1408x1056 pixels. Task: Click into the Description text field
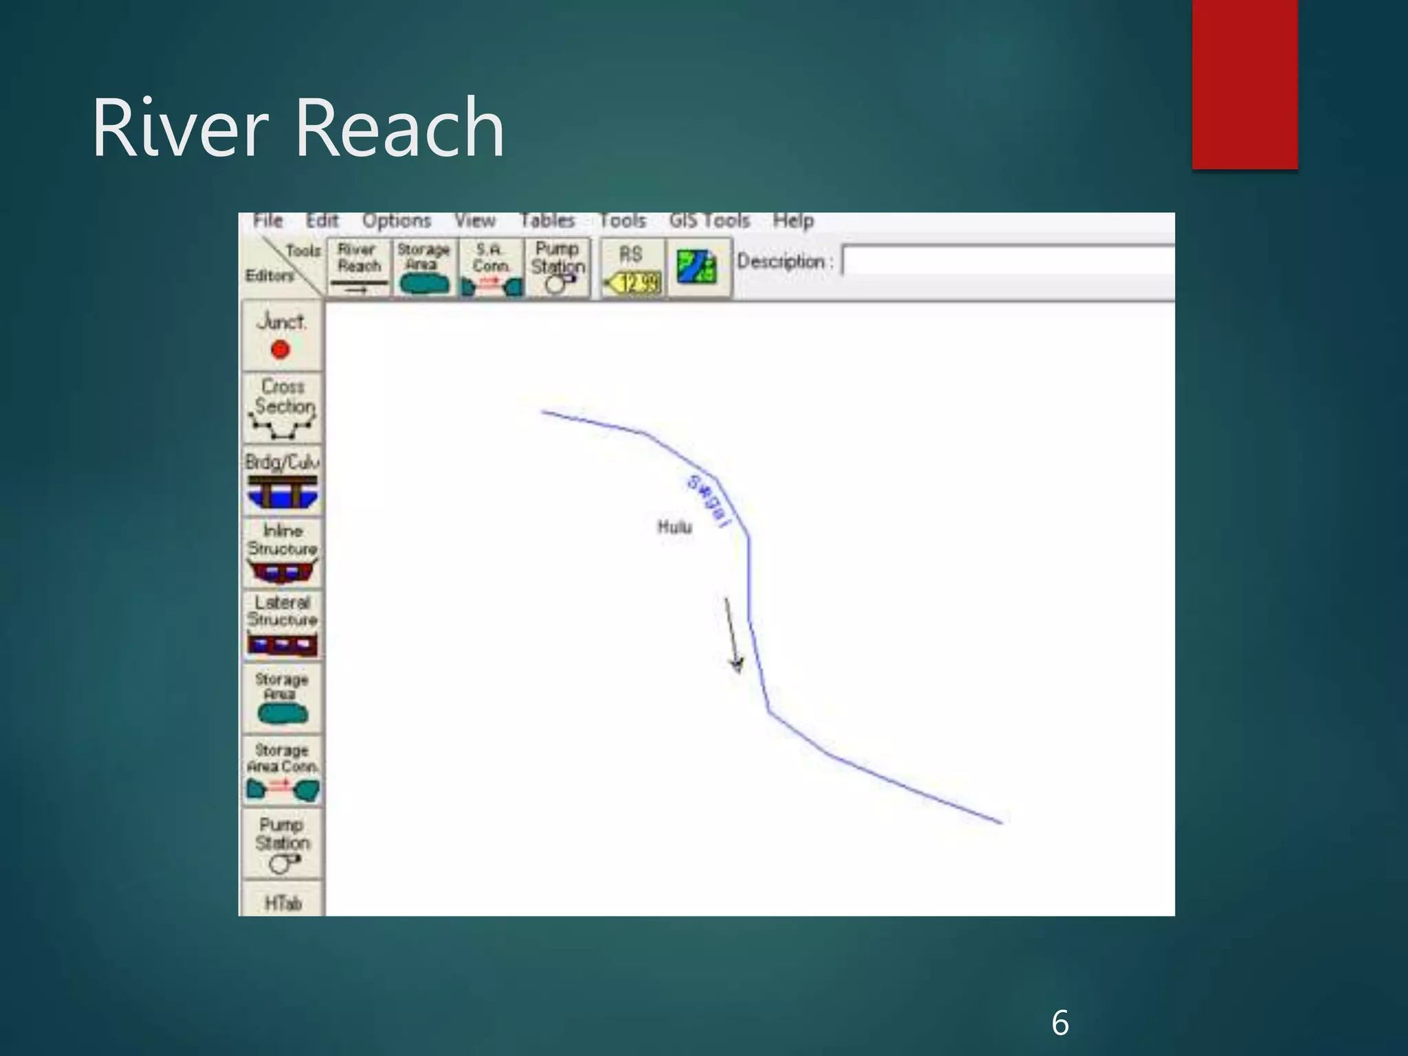pyautogui.click(x=1007, y=261)
